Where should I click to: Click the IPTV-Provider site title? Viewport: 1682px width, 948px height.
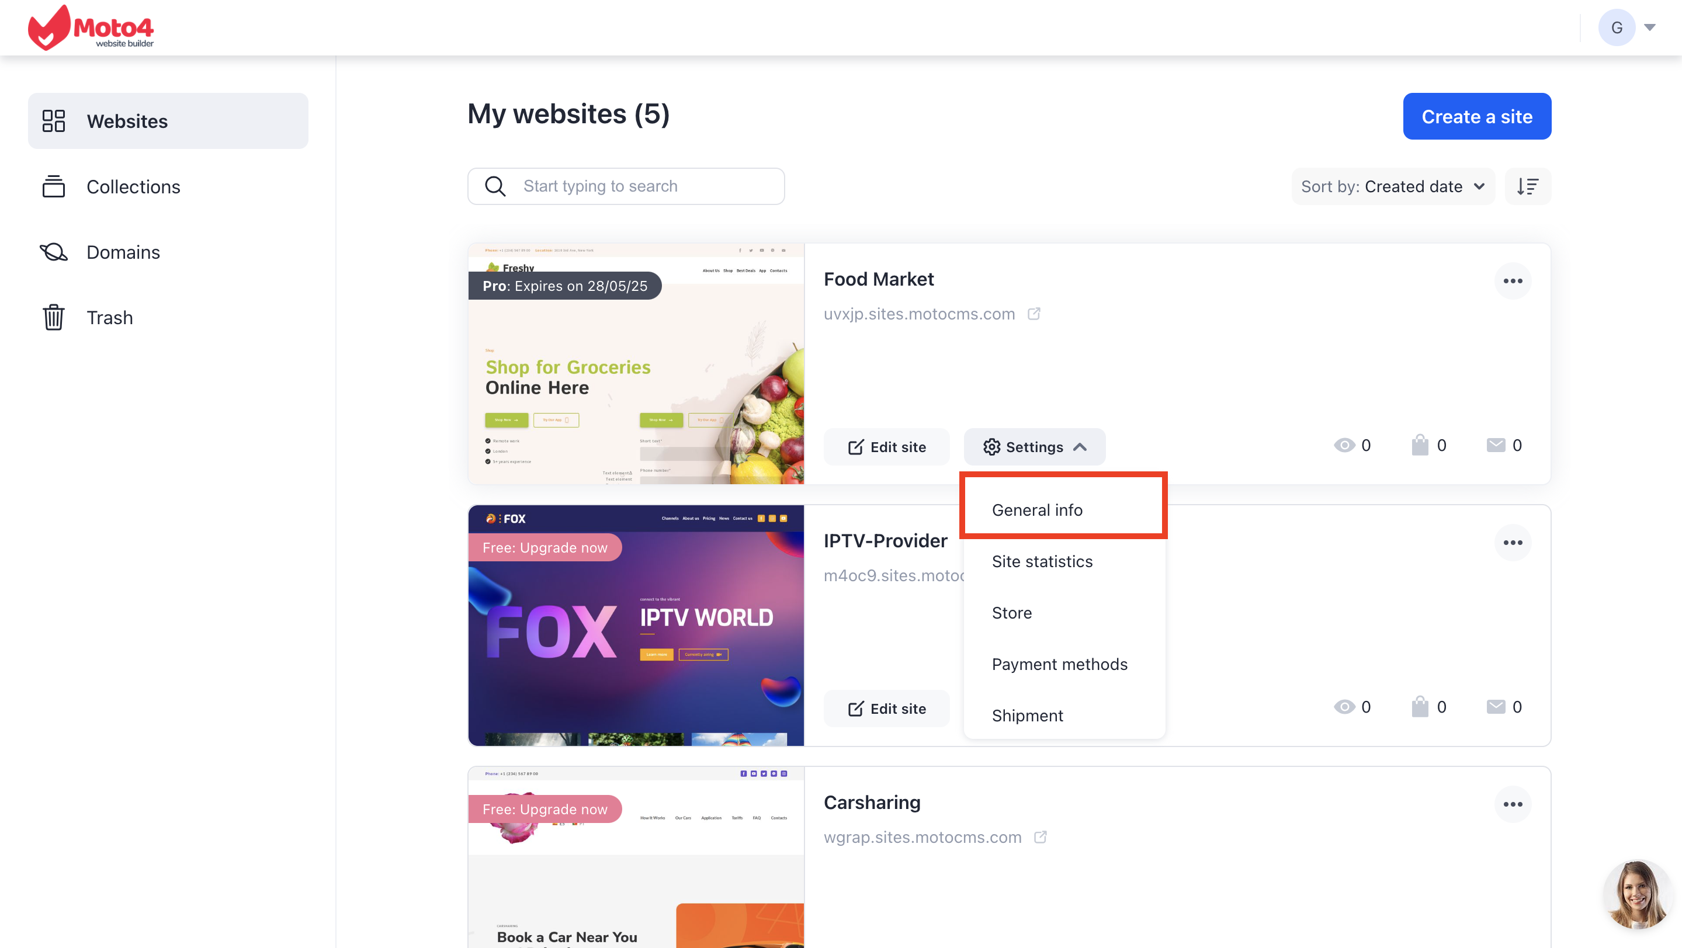point(885,541)
